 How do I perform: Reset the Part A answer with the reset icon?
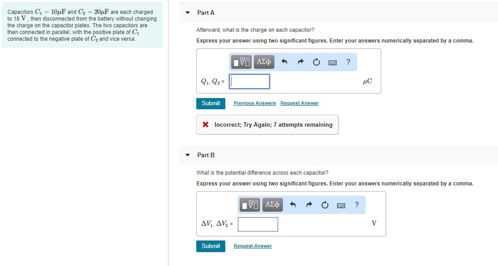317,62
